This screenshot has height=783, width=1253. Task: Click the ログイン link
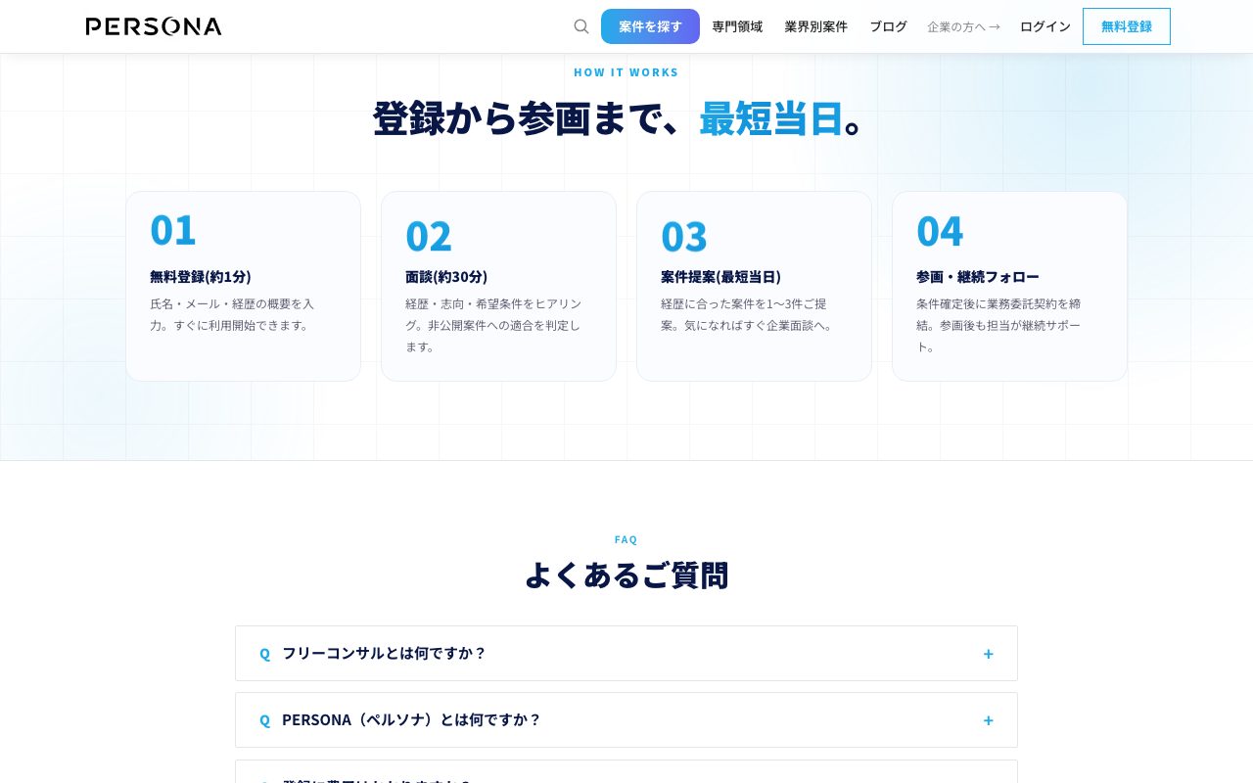[1045, 26]
